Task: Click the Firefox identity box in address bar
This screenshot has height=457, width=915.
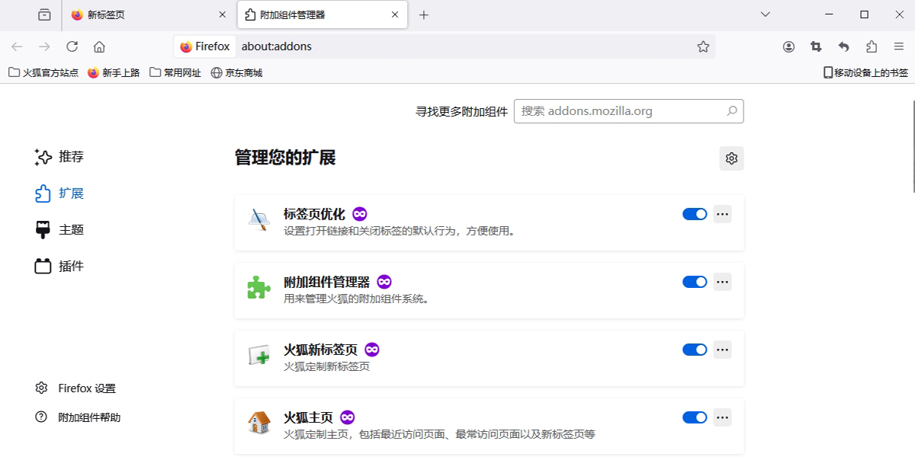Action: [204, 46]
